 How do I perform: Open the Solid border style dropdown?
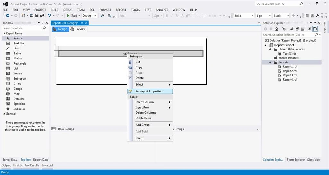(x=244, y=16)
